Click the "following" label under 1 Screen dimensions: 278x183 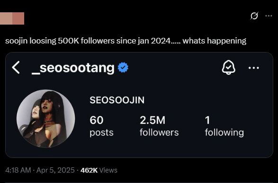coord(224,133)
